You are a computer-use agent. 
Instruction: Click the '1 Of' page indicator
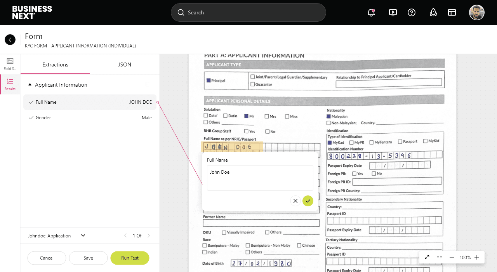(137, 235)
